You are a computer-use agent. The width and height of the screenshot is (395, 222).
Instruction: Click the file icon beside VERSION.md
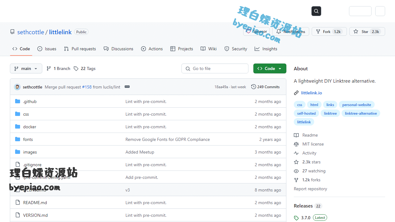[x=18, y=215]
